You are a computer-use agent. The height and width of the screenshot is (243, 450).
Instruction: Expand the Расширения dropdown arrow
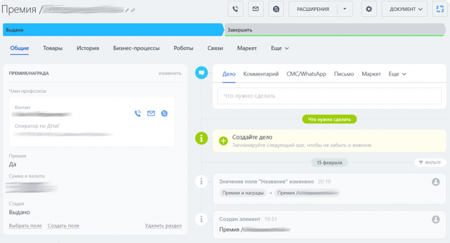pyautogui.click(x=345, y=9)
